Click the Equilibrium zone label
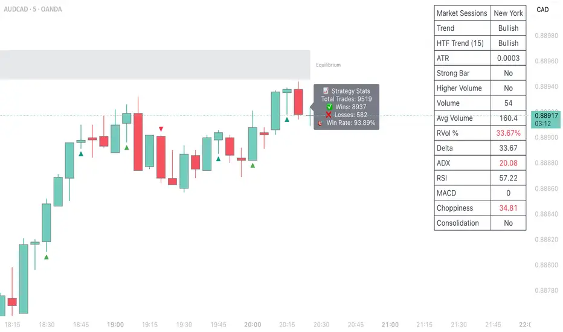This screenshot has width=563, height=332. tap(329, 65)
